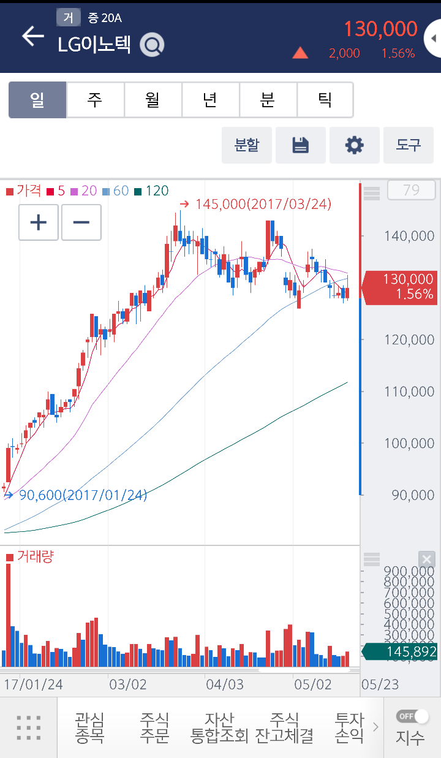
Task: Tap price-axis hamburger handle icon
Action: pyautogui.click(x=372, y=194)
